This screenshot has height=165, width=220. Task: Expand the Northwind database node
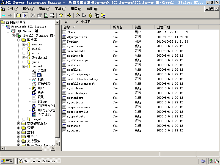24,57
